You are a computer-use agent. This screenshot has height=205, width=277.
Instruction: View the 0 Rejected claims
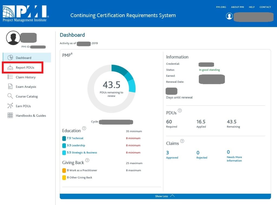(202, 155)
